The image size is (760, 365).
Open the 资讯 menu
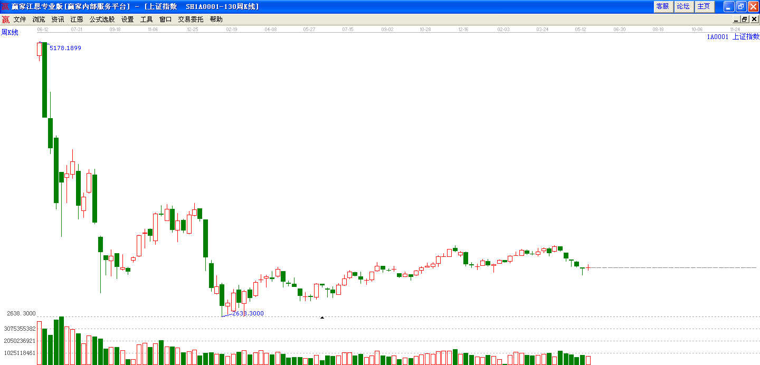[x=58, y=20]
